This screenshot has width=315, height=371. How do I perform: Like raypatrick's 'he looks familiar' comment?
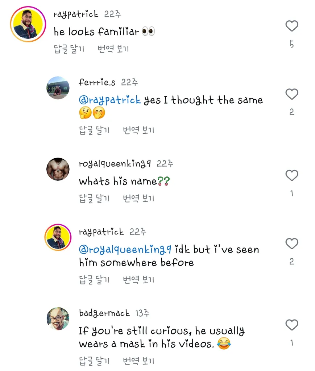coord(291,26)
